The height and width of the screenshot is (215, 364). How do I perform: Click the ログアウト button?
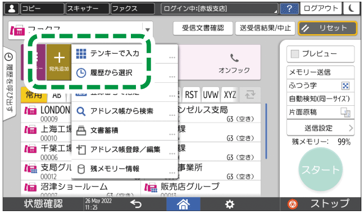321,8
